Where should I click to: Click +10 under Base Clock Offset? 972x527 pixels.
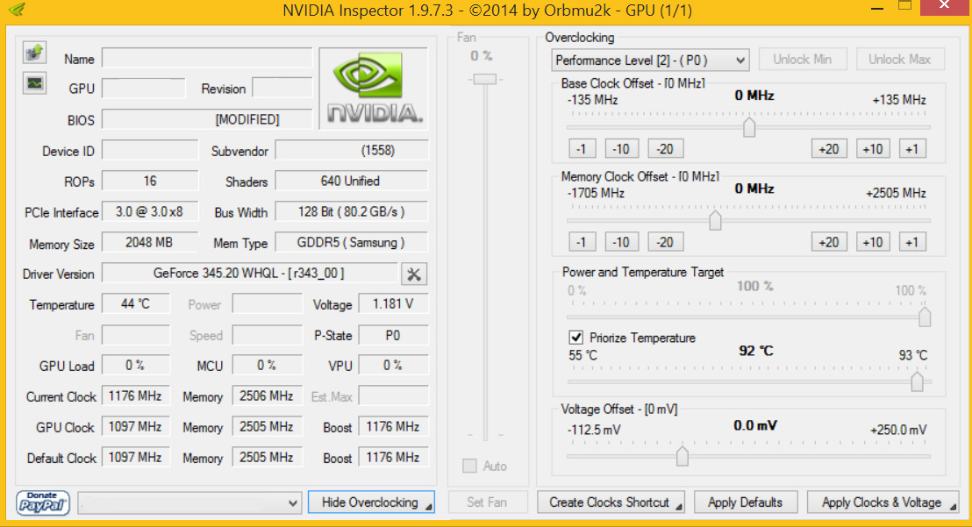point(873,148)
